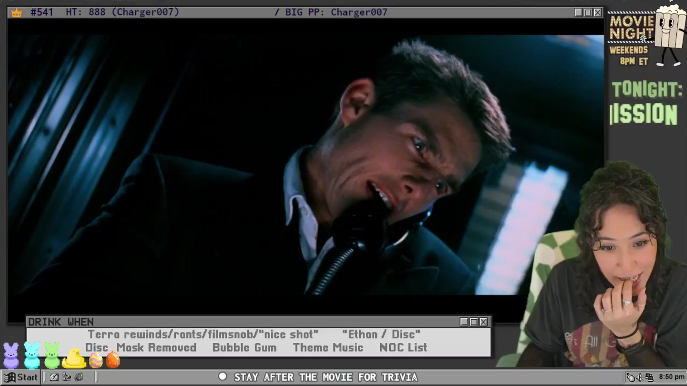Viewport: 687px width, 386px height.
Task: Click the DRINK WHEN window title
Action: tap(61, 322)
